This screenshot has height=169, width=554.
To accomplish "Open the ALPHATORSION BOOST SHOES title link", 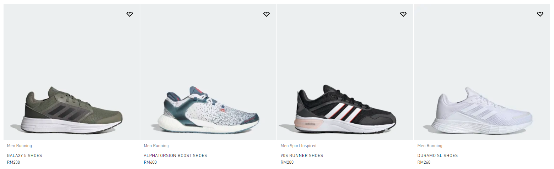I will pos(175,156).
